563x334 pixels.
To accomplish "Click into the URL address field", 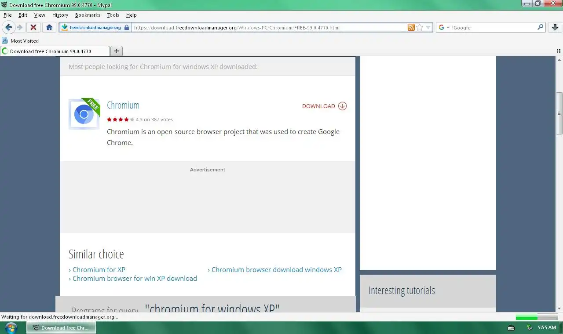I will [269, 27].
